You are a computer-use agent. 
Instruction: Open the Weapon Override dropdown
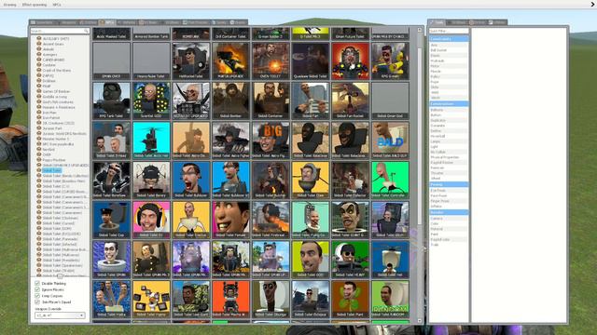[60, 315]
